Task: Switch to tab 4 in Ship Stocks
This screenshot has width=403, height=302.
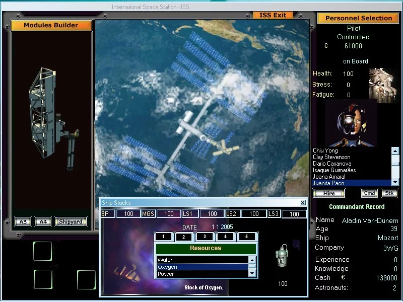Action: click(225, 237)
